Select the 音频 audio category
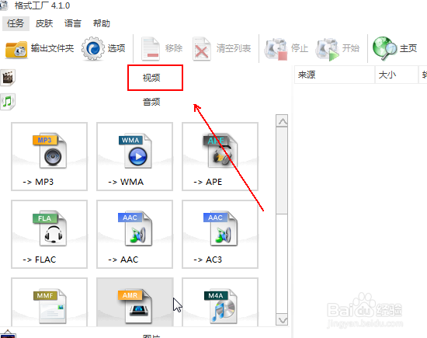 pos(151,103)
